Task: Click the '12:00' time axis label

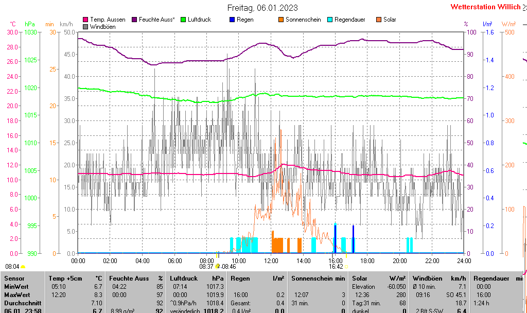Action: click(271, 261)
